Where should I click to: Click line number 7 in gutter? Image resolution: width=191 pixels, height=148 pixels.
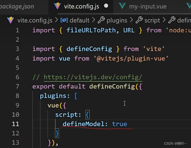18,87
